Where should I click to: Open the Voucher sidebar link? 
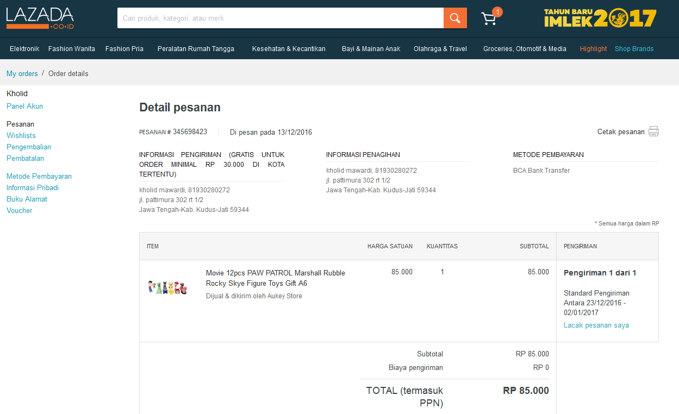(20, 210)
